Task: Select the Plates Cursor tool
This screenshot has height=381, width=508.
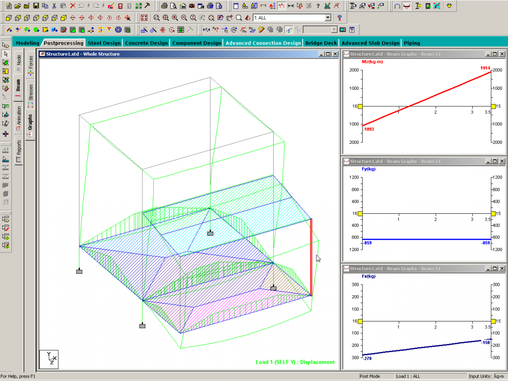Action: pos(5,62)
